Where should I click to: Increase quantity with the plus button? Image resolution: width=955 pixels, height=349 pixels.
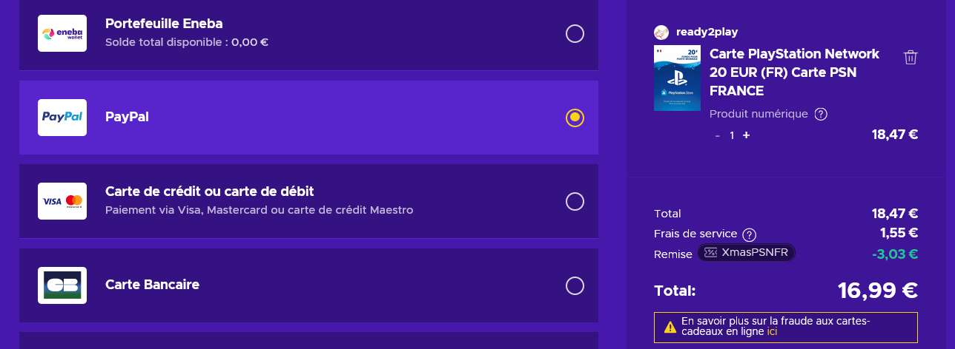pyautogui.click(x=746, y=135)
